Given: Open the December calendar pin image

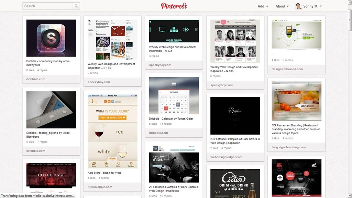Looking at the screenshot, I should [x=174, y=96].
